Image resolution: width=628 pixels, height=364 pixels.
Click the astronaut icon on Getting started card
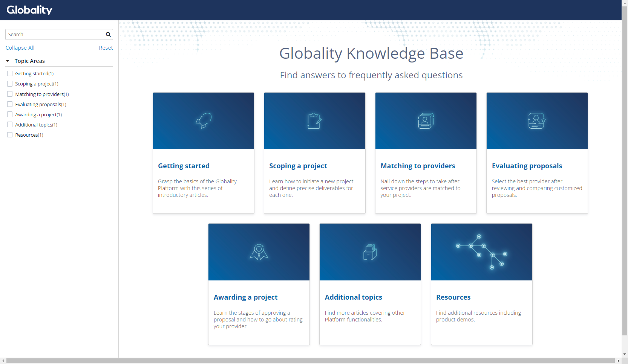point(203,120)
